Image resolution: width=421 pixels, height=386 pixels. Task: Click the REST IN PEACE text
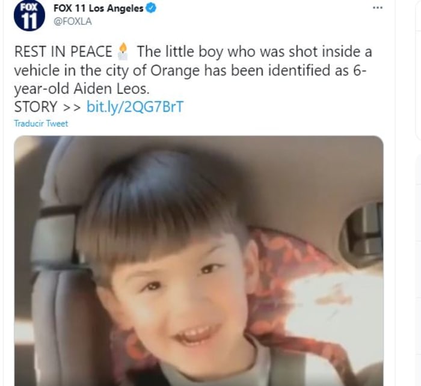pyautogui.click(x=63, y=52)
